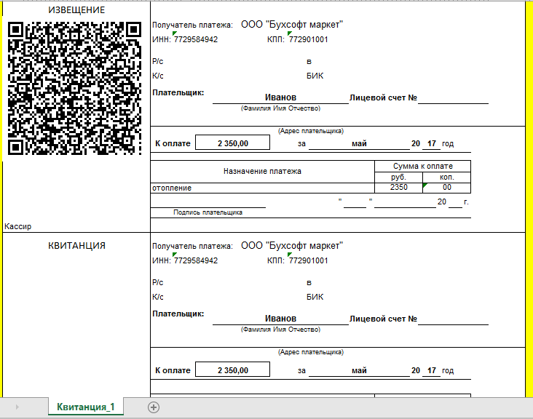Viewport: 533px width, 419px height.
Task: Click the 2 350,00 amount box in КВИТАНЦИЯ
Action: click(x=232, y=370)
